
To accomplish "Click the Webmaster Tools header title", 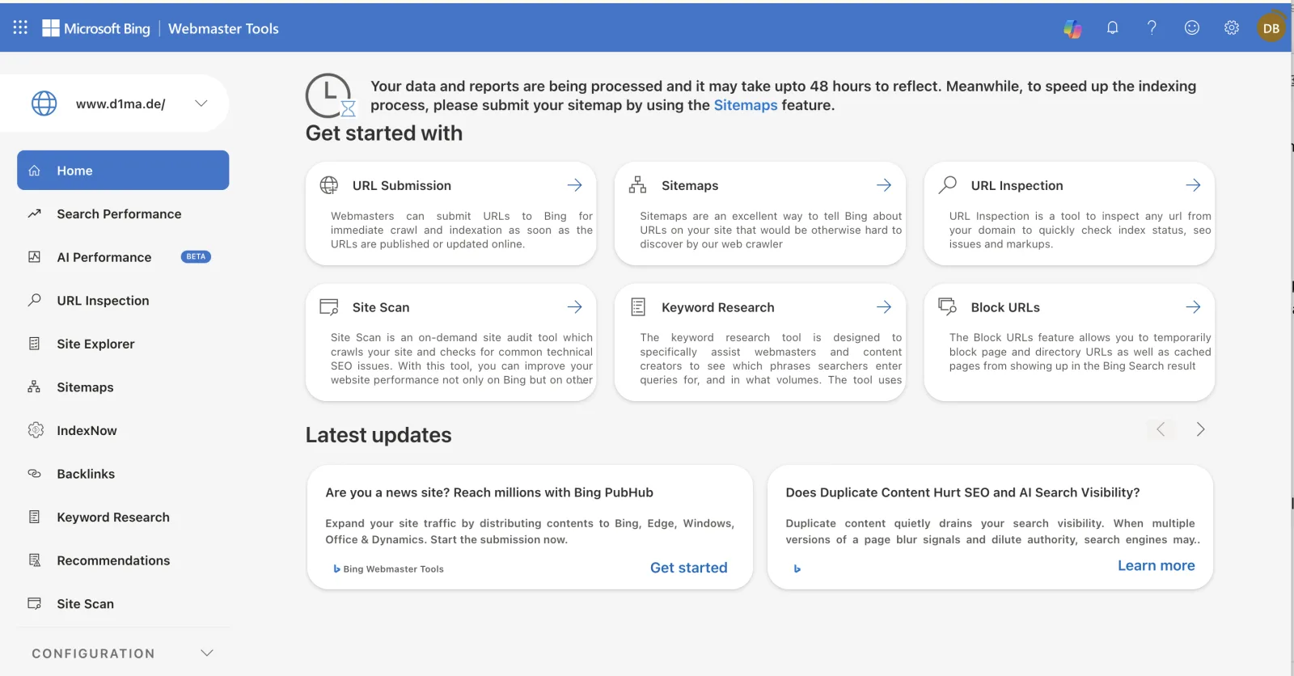I will click(223, 28).
